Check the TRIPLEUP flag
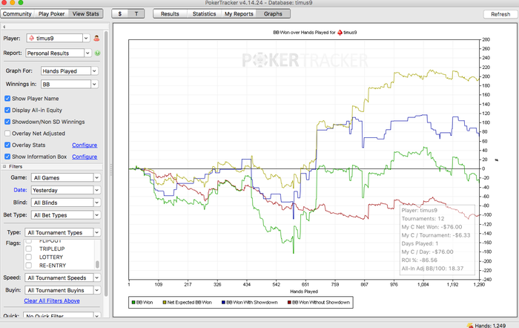 [x=29, y=249]
